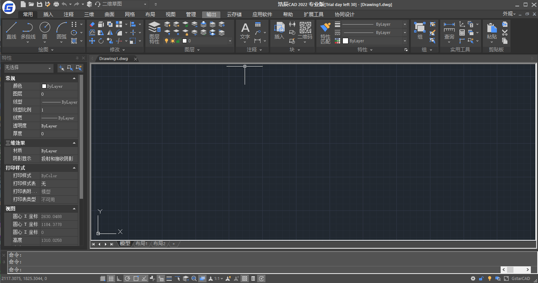Click the command line horizontal scrollbar
The height and width of the screenshot is (283, 538).
[x=516, y=270]
